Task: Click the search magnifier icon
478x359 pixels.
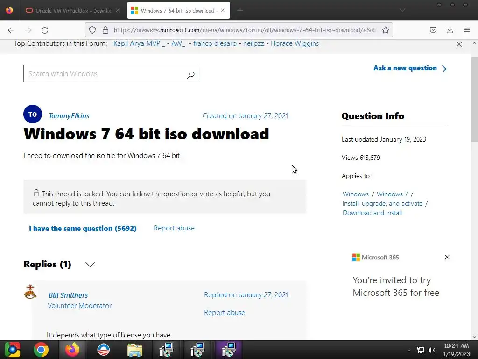Action: pos(190,74)
